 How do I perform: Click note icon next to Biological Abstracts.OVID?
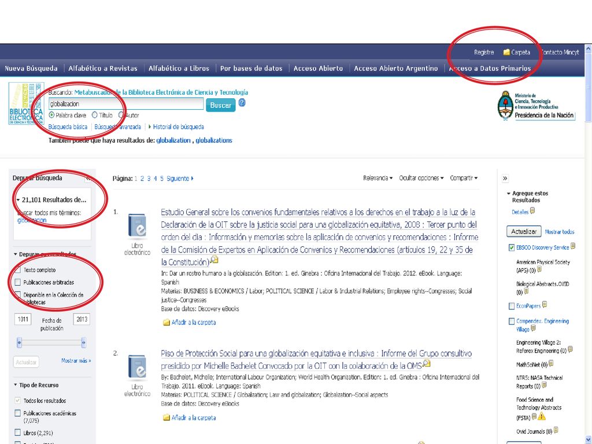coord(526,291)
